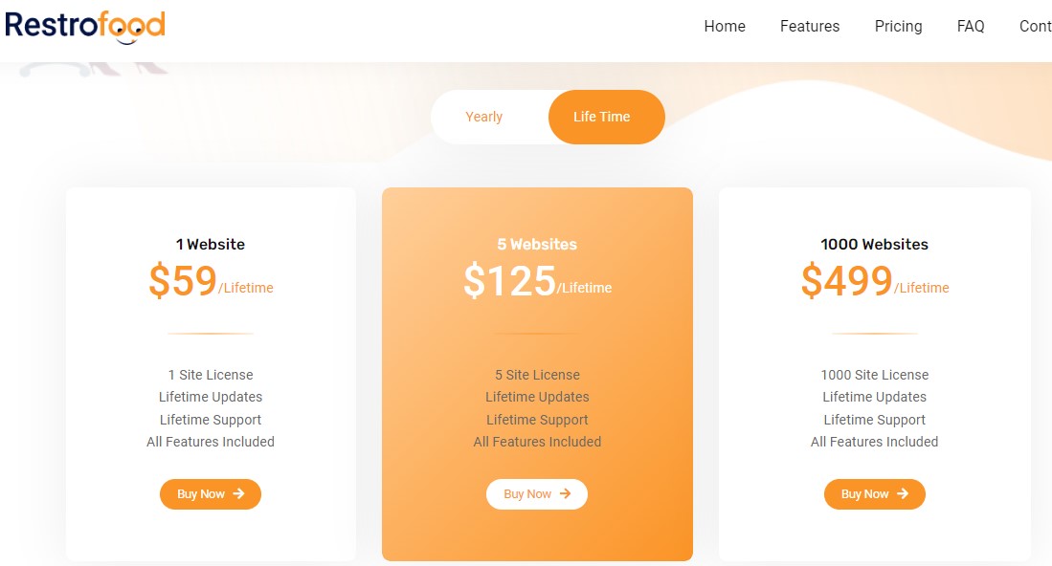Click the Restrofood logo
This screenshot has width=1052, height=566.
point(85,26)
